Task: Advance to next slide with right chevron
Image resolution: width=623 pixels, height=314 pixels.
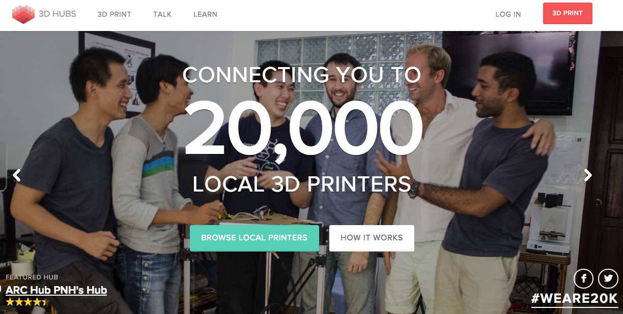Action: [x=588, y=175]
